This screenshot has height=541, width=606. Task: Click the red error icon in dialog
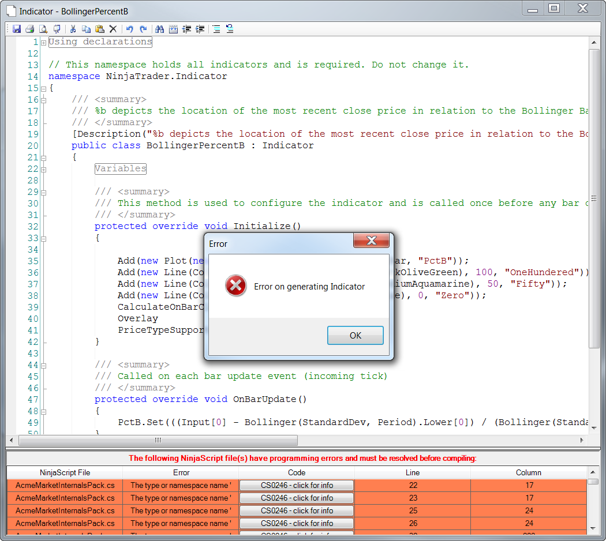[x=235, y=285]
